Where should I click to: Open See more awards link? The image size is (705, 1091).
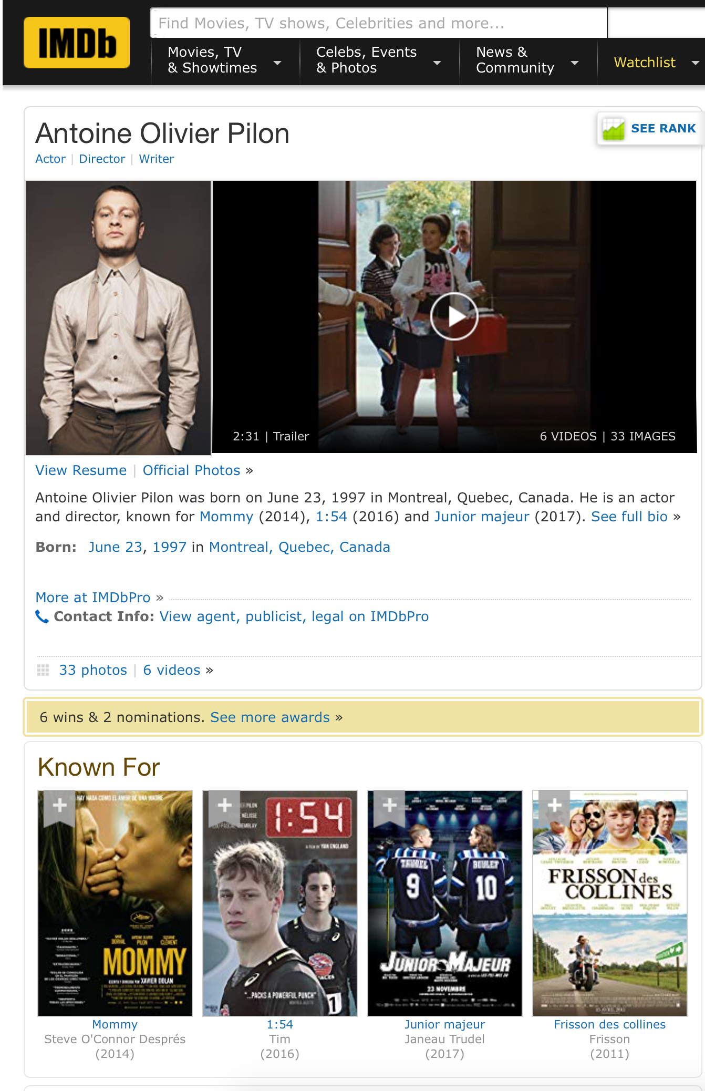(270, 717)
